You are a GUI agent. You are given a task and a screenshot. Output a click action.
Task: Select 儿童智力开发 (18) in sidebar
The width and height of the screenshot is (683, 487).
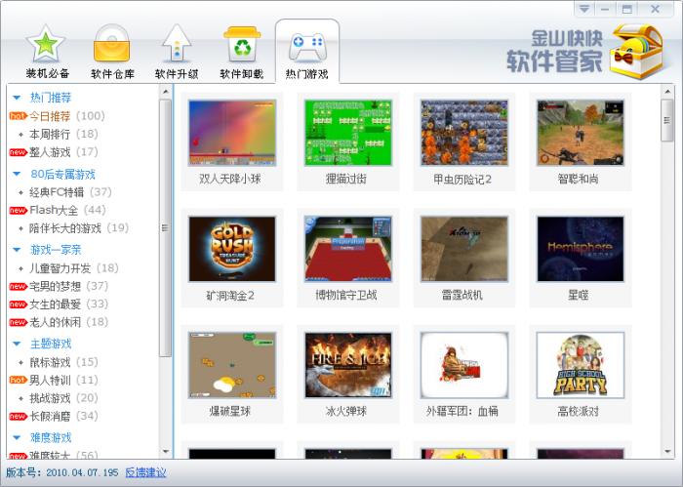click(74, 267)
